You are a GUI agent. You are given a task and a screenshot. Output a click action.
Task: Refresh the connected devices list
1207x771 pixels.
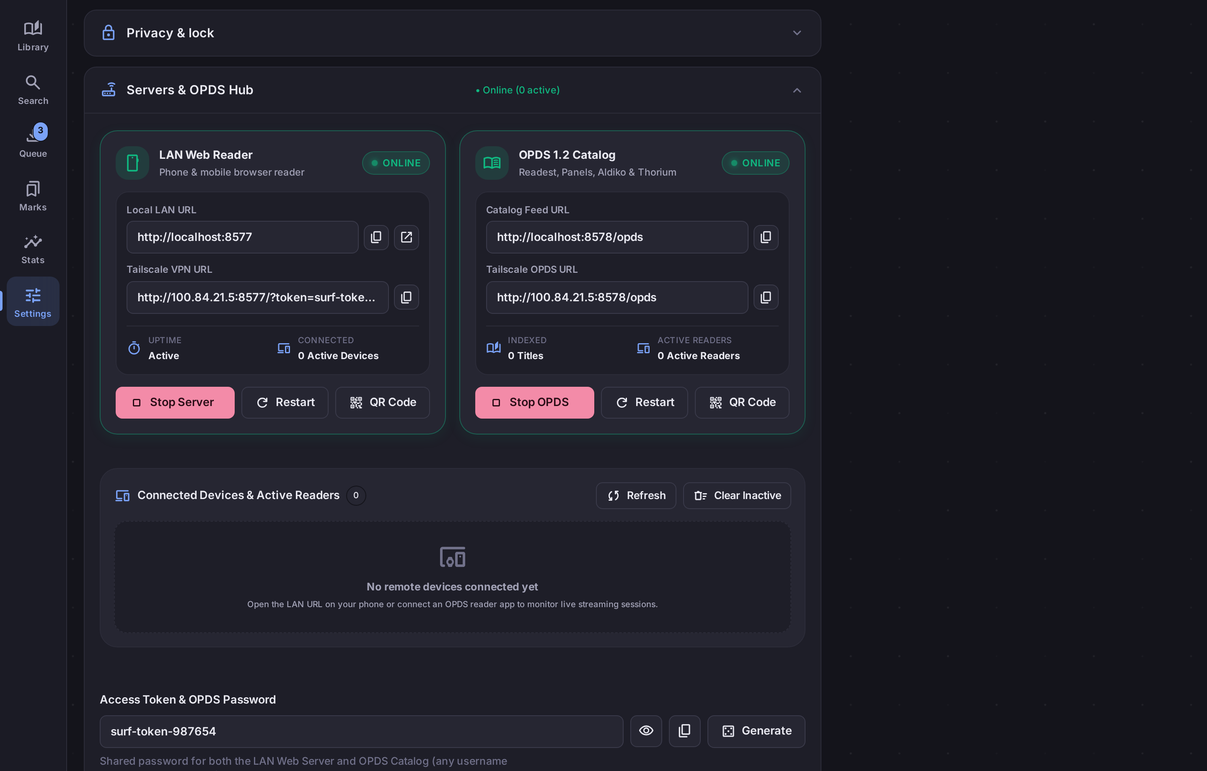tap(636, 496)
